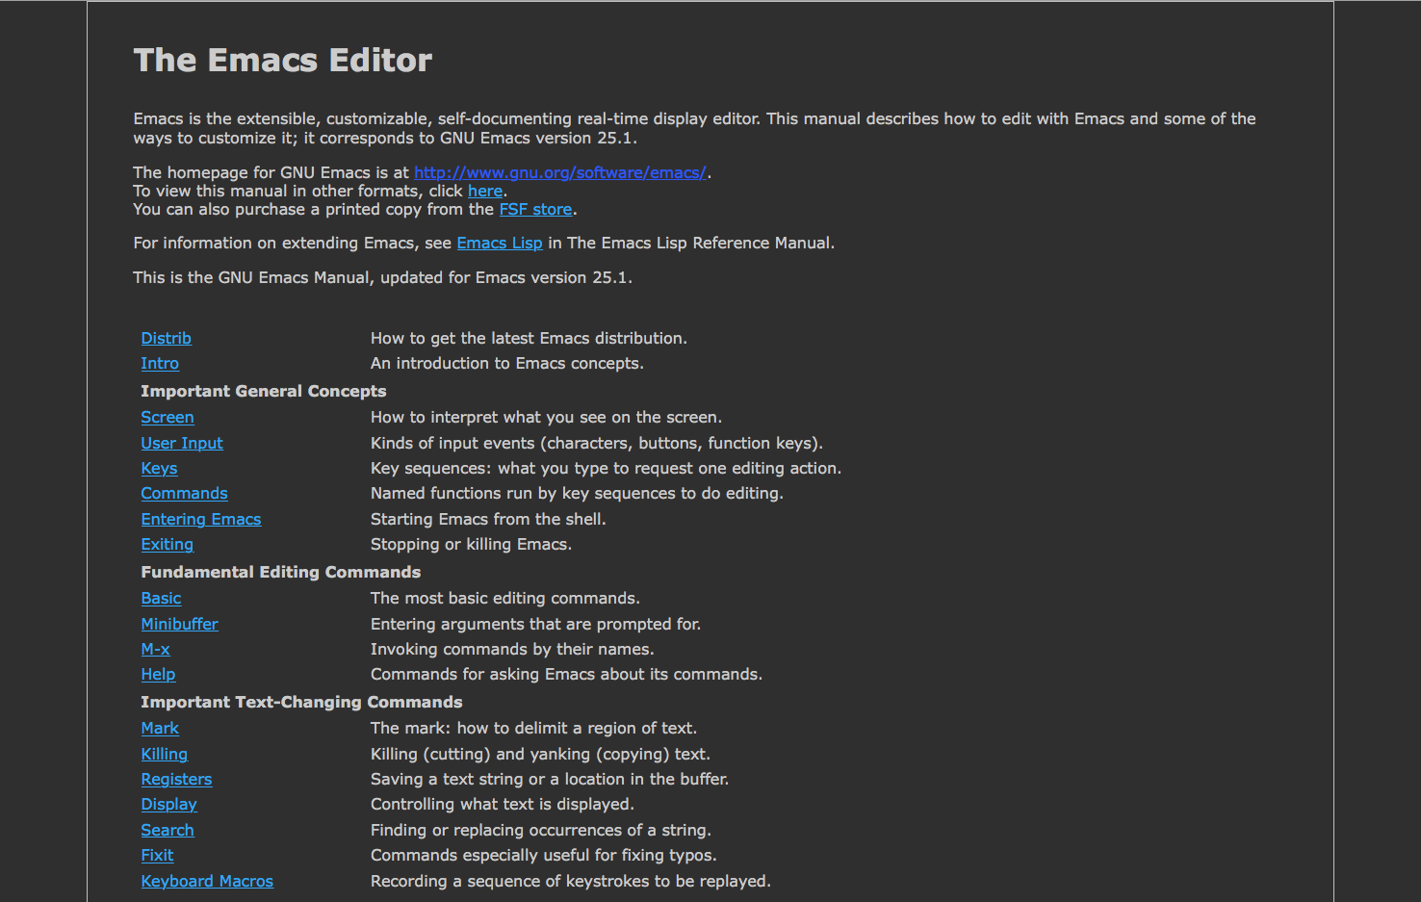Open the Mark section
Screen dimensions: 1421x902
click(160, 728)
